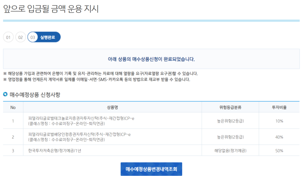Click the 매수상품신청이 완료되었습니다 message
303x176 pixels.
[151, 59]
